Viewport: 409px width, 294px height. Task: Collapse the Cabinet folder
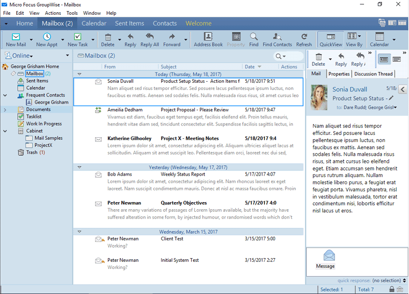5,131
